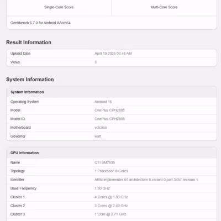Select the Android 16 operating system value
The width and height of the screenshot is (221, 221).
click(x=103, y=102)
